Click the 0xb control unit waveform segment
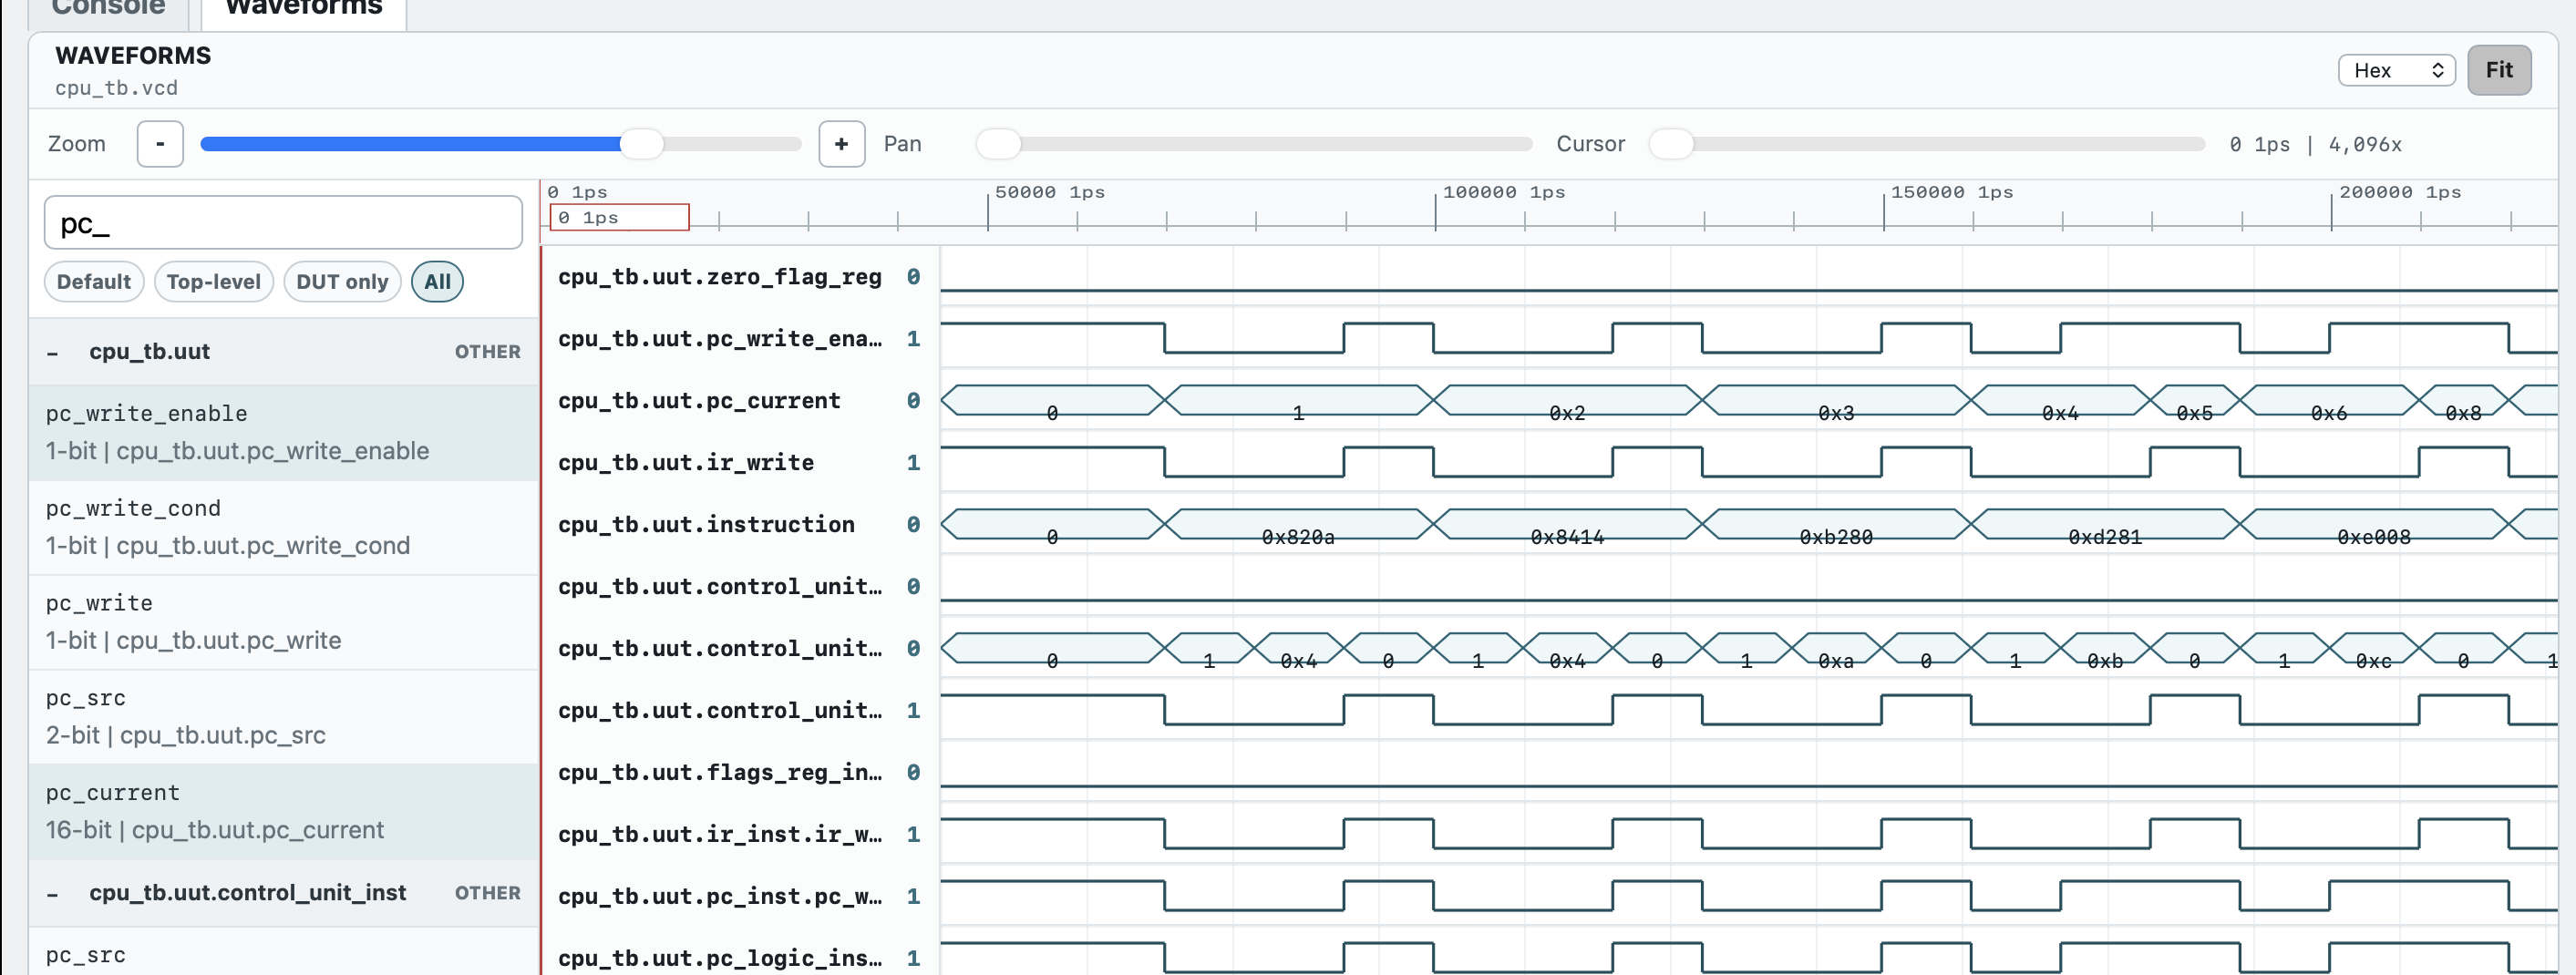Screen dimensions: 2576x975 [x=2105, y=649]
